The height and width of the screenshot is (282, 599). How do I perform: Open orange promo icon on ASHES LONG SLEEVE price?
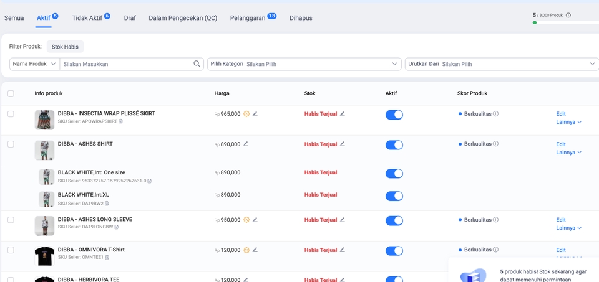click(x=246, y=220)
